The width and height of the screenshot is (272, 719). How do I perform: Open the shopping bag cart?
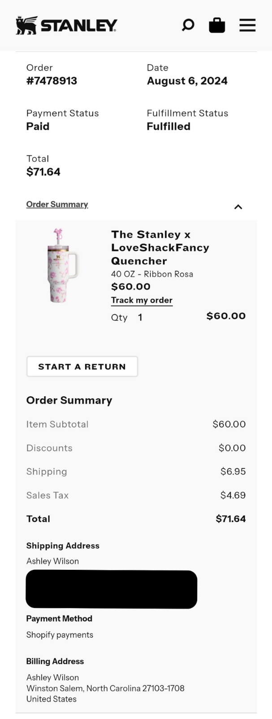(217, 25)
